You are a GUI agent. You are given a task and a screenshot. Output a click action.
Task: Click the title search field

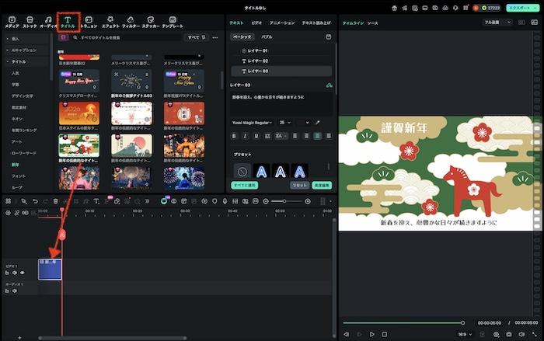click(127, 37)
